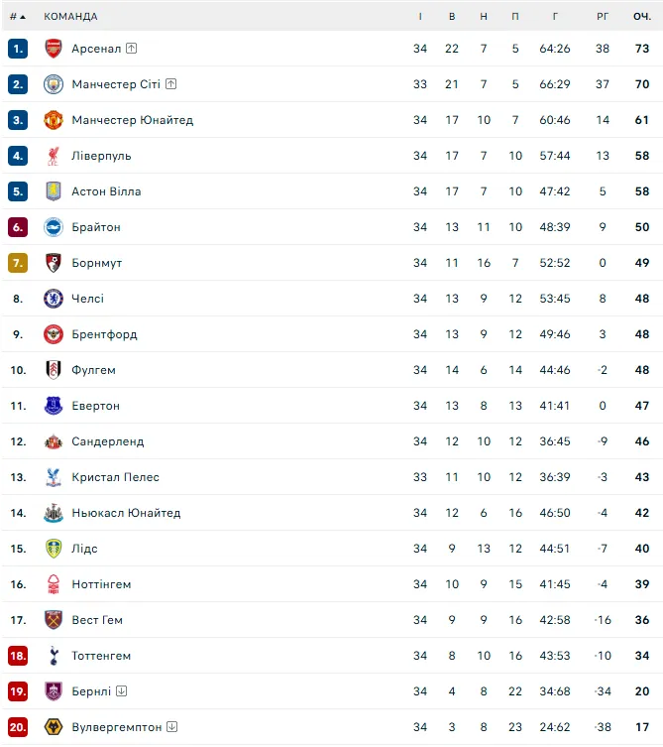Click the Everton club crest
The image size is (663, 747).
point(54,406)
